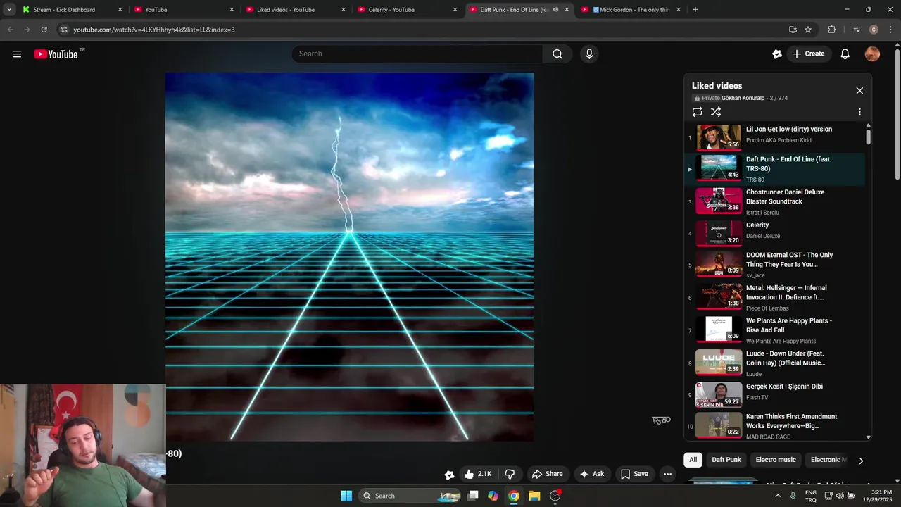The image size is (901, 507).
Task: Open Chrome three-dot menu
Action: tap(891, 30)
